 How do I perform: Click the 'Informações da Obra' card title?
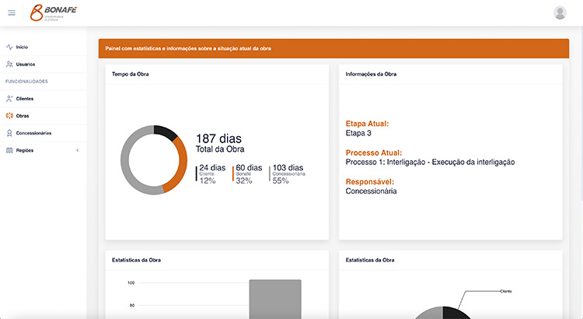371,74
